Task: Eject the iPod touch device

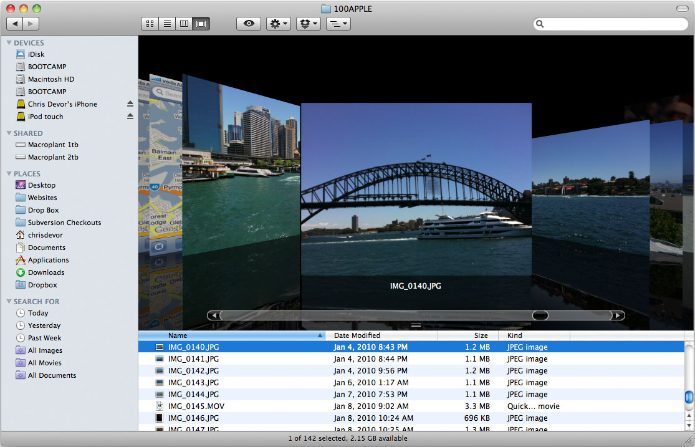Action: (130, 117)
